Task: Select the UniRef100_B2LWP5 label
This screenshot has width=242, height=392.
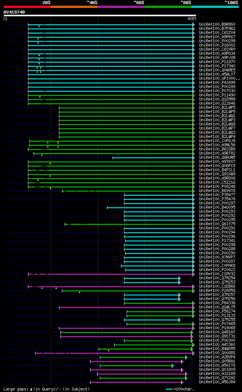Action: click(217, 107)
